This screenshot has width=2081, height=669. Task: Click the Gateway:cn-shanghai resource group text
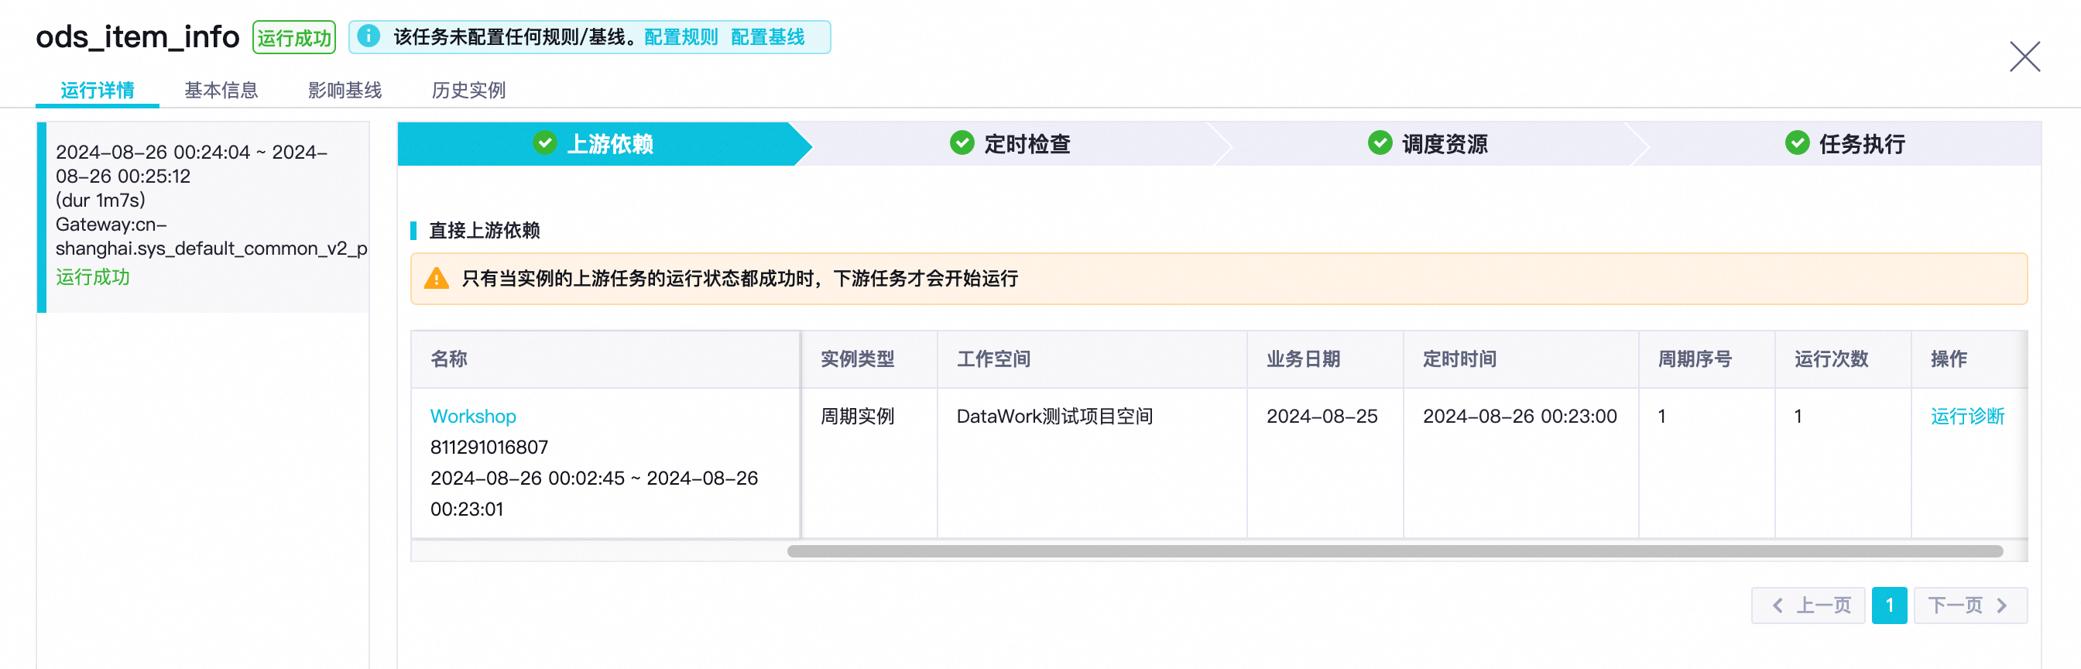(x=211, y=236)
